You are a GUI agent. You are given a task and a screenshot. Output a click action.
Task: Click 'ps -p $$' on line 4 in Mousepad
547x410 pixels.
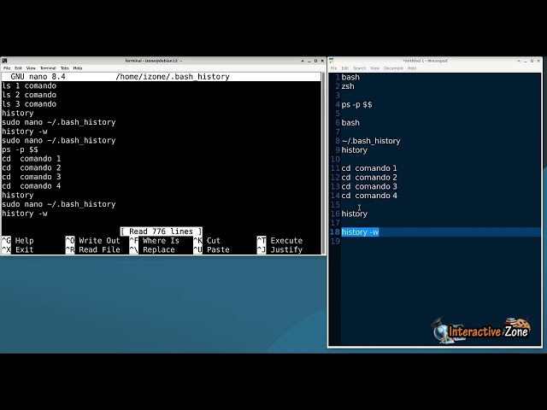[x=357, y=104]
